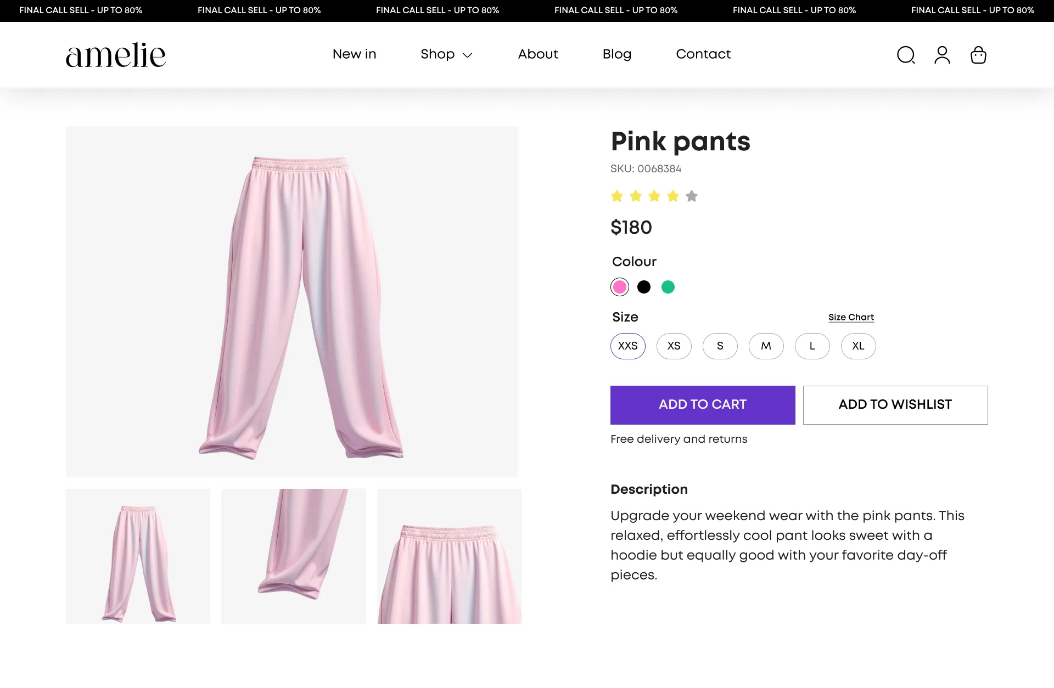Open the shopping bag icon
The height and width of the screenshot is (688, 1054).
978,55
